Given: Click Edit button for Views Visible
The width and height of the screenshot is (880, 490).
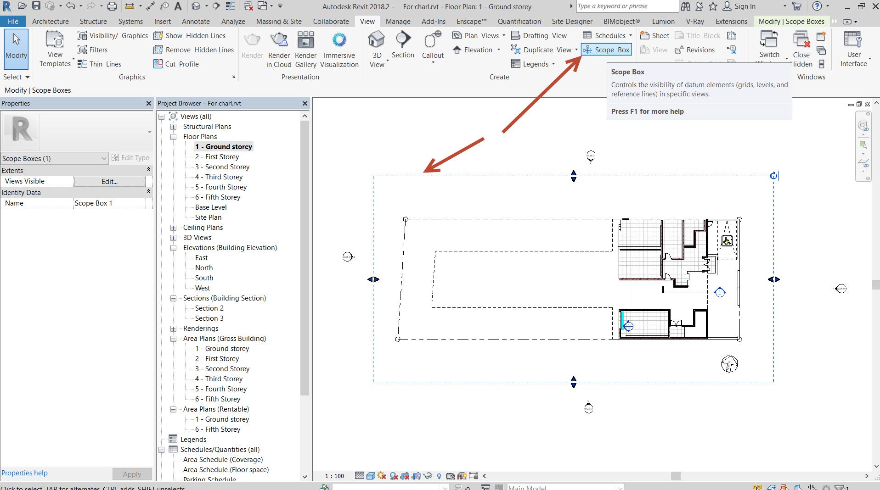Looking at the screenshot, I should 110,182.
